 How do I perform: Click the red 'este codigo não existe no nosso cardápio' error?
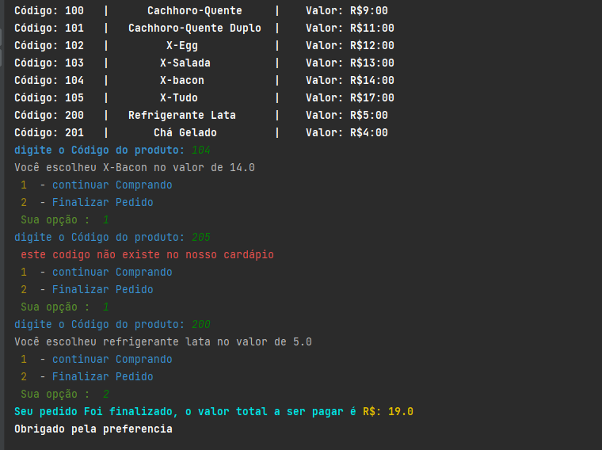(147, 255)
